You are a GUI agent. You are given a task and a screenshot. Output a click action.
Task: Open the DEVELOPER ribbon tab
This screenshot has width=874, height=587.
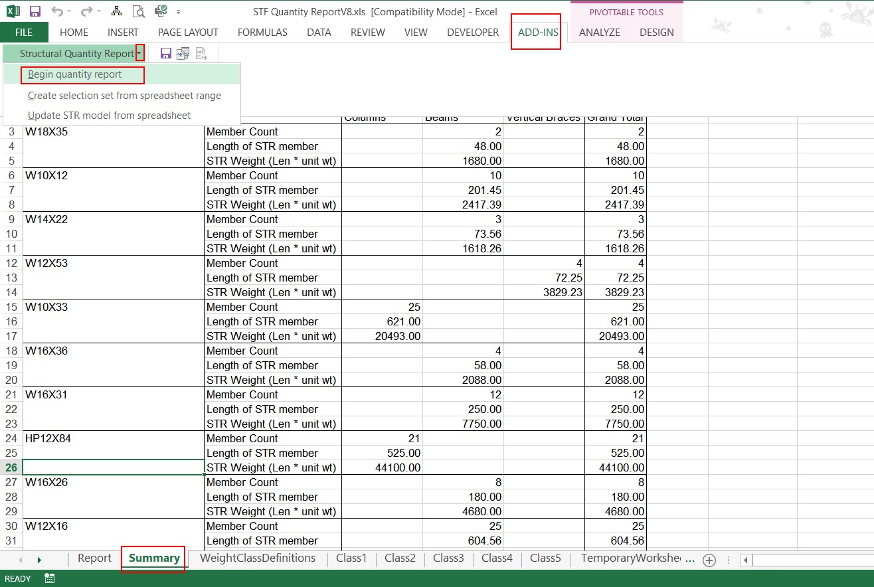point(473,32)
